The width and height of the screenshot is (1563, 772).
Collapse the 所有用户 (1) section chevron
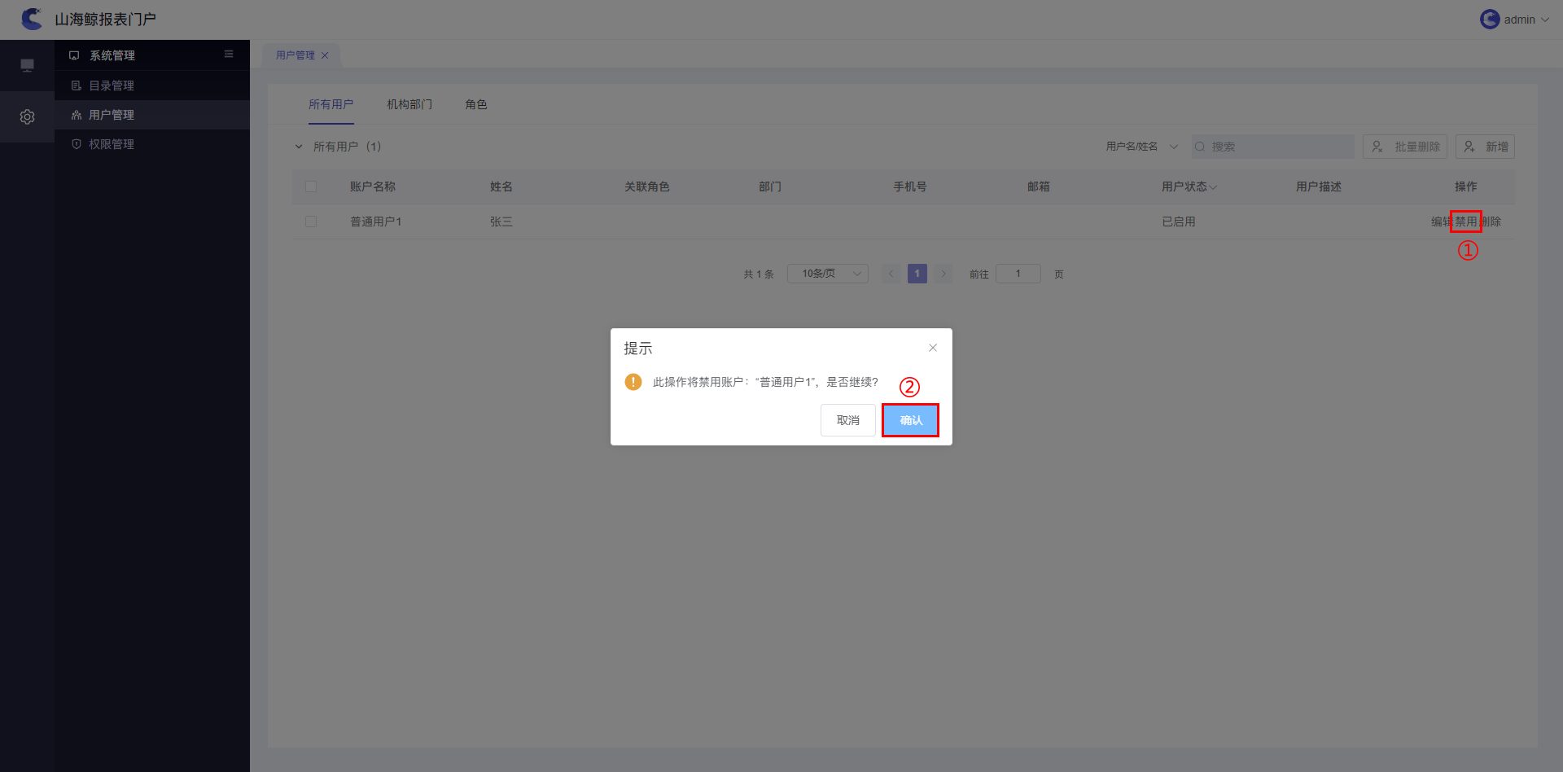coord(299,147)
